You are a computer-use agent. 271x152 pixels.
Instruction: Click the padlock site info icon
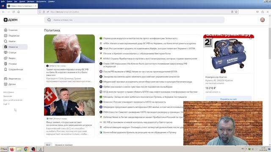[44, 12]
